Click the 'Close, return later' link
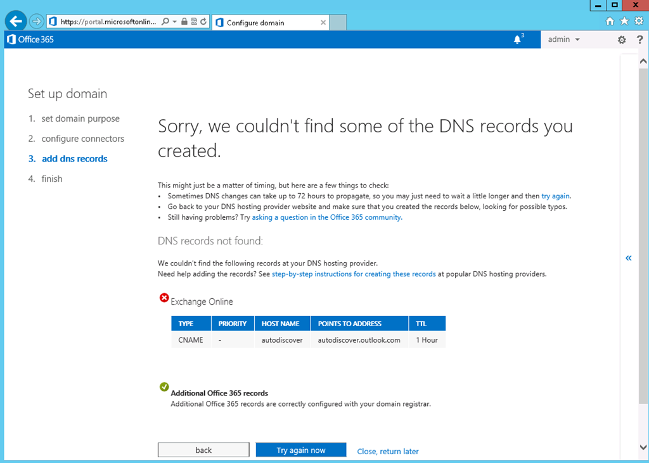Image resolution: width=649 pixels, height=463 pixels. coord(388,452)
